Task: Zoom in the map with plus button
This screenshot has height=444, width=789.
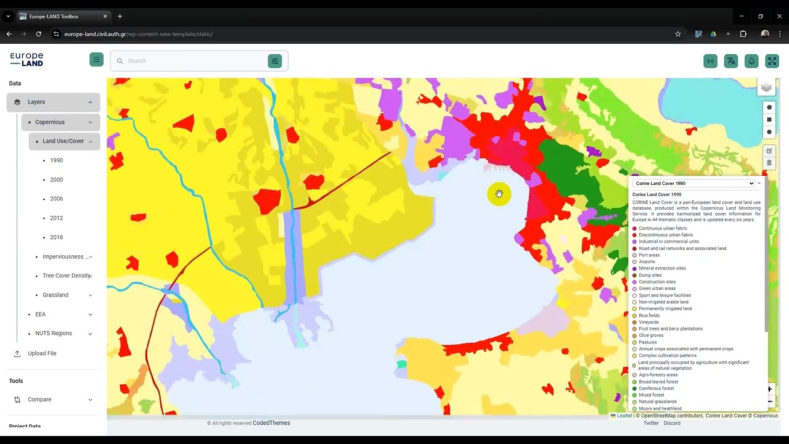Action: 770,389
